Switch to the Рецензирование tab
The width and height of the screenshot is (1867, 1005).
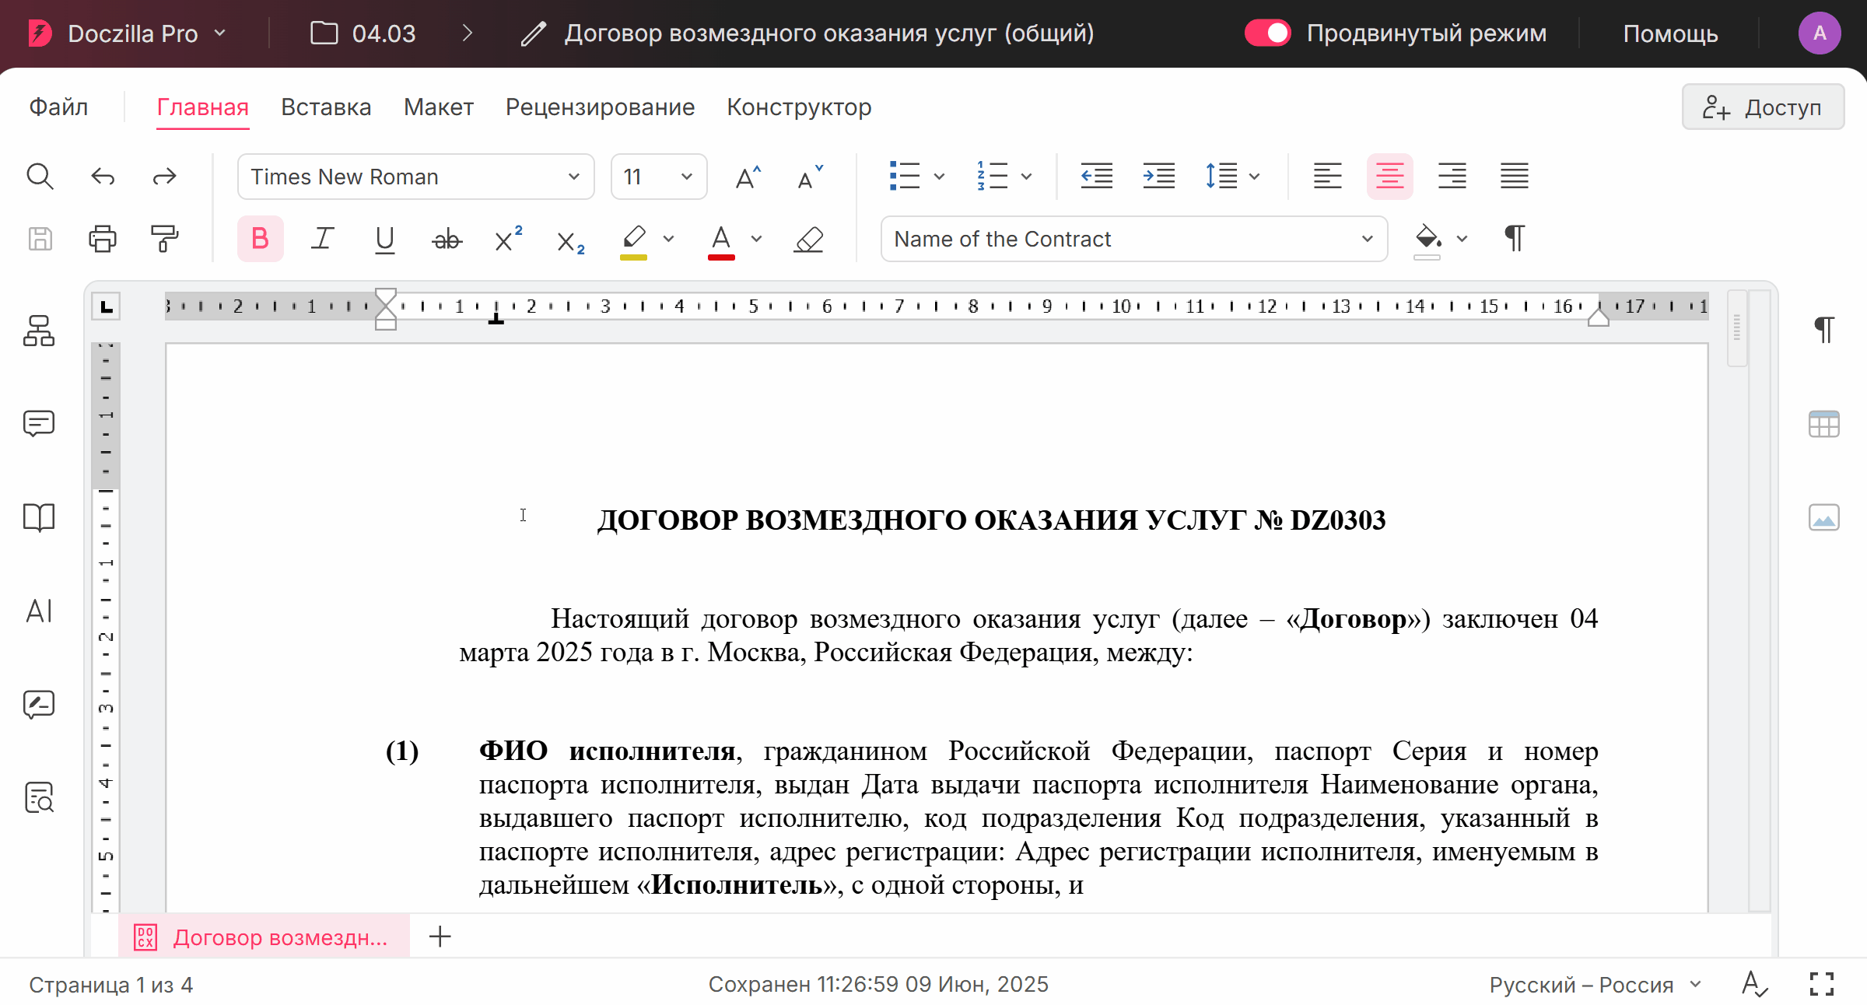pos(600,107)
